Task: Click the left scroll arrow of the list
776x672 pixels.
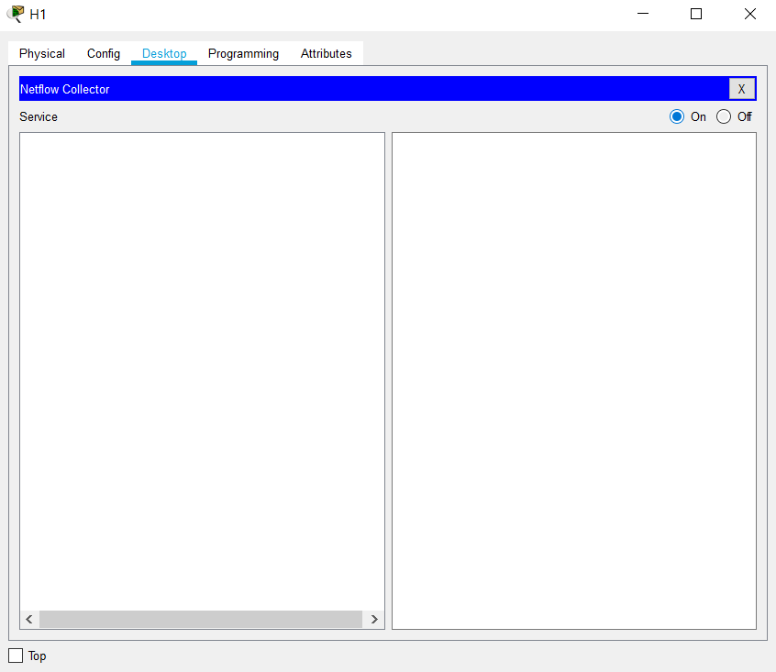Action: [x=29, y=620]
